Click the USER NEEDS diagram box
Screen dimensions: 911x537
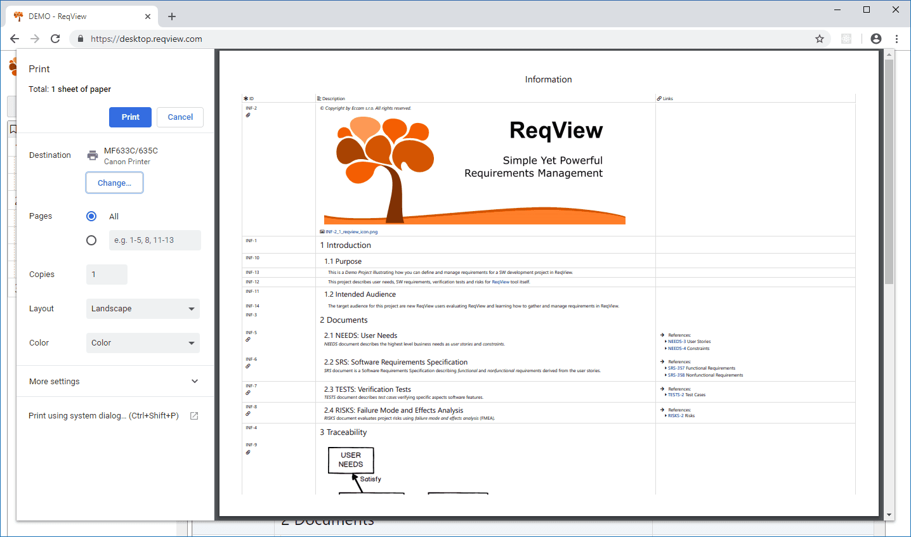[351, 460]
